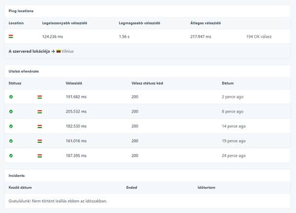Click the Időtartam incidents column header

click(x=206, y=187)
